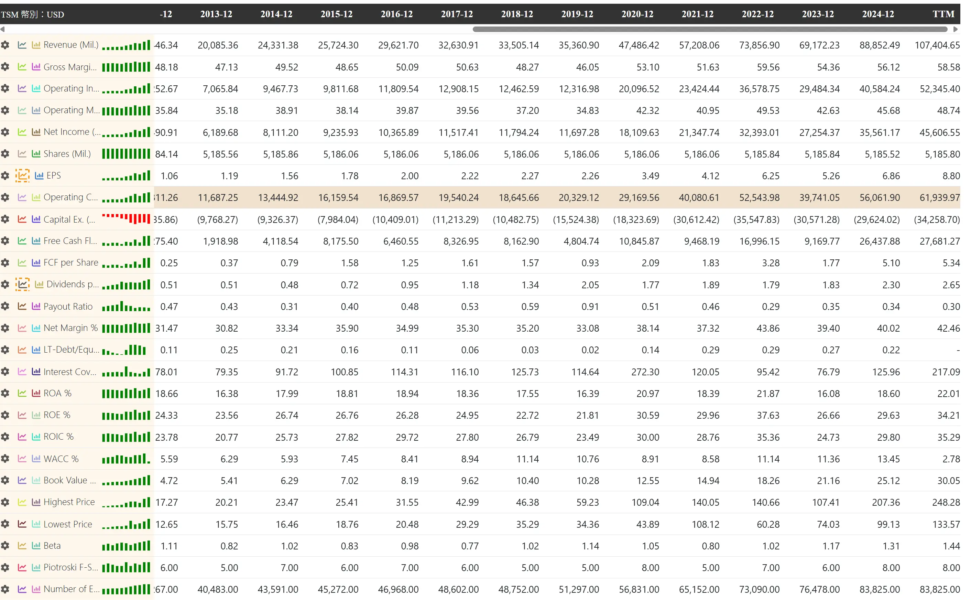The image size is (971, 600).
Task: Click the bar chart icon next to Beta
Action: [x=36, y=546]
